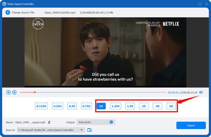Edit output file name with pencil icon
Viewport: 211px width, 137px height.
49,122
